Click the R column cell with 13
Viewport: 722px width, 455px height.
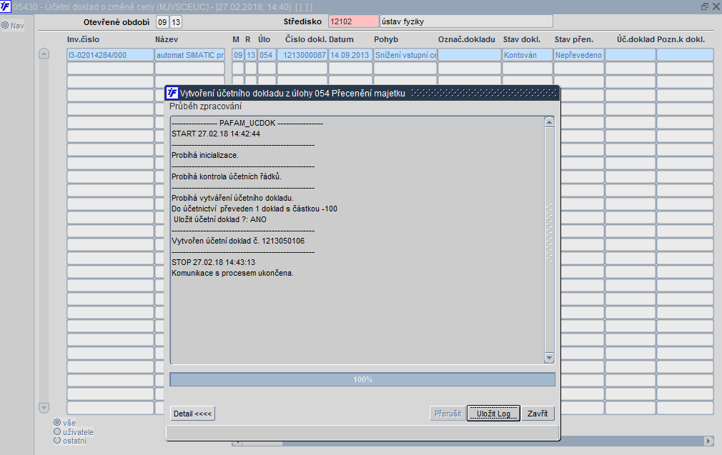pos(250,55)
